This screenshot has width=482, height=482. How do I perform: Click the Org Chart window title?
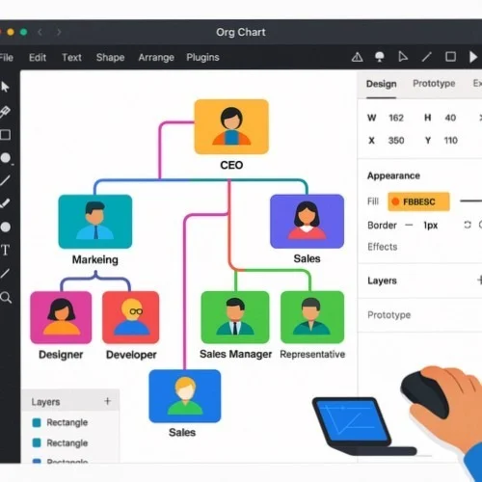click(241, 32)
